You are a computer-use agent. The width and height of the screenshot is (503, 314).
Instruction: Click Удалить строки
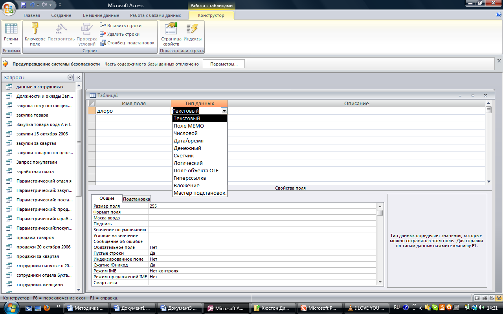point(120,34)
